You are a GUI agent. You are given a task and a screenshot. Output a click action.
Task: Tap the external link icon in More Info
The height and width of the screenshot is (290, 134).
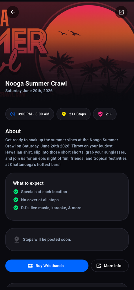click(99, 266)
